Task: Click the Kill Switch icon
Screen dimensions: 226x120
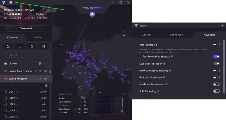Action: (x=32, y=46)
